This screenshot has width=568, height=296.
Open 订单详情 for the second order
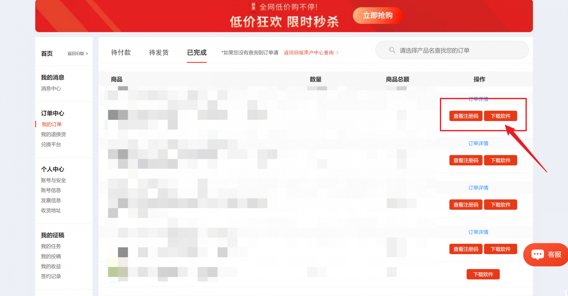[x=478, y=143]
